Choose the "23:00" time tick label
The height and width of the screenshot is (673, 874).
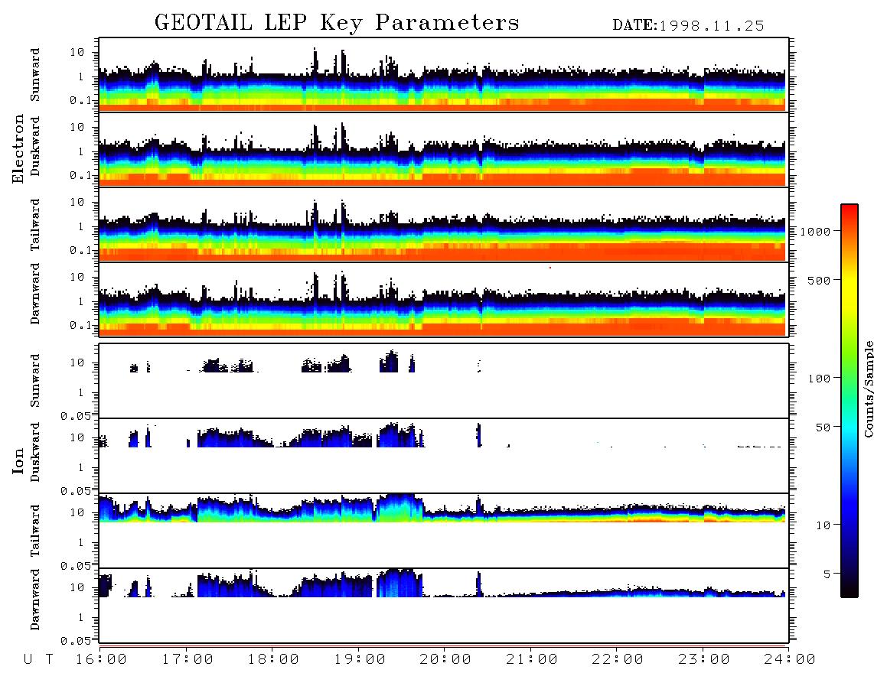coord(703,659)
